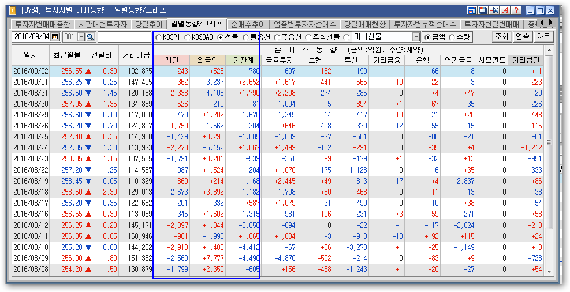Switch to the 업종별투자자순매수 tab

click(x=305, y=25)
